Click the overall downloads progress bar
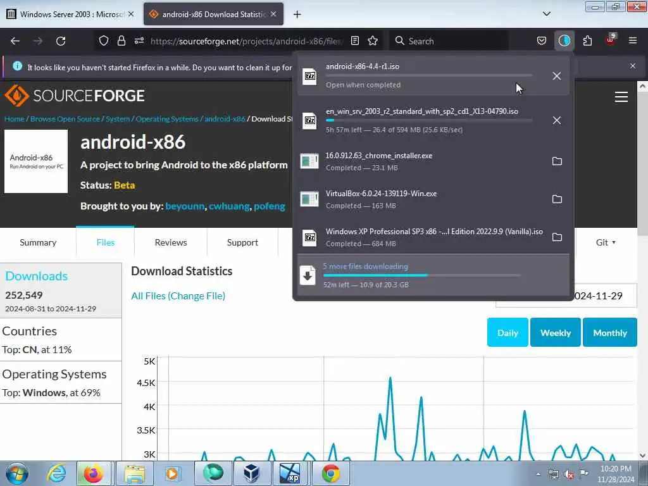 (x=421, y=275)
